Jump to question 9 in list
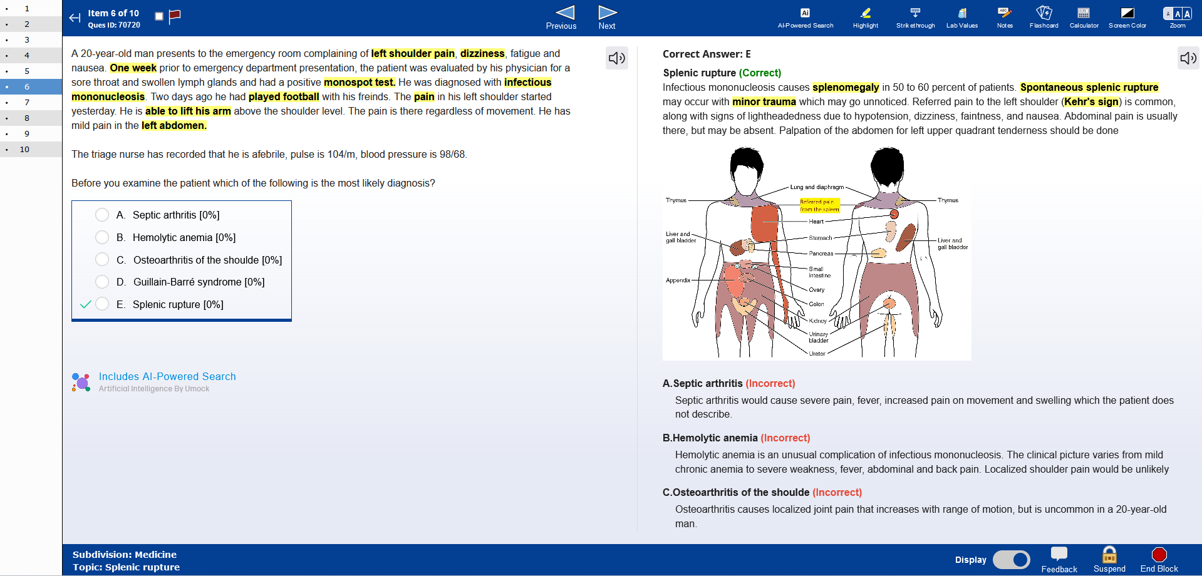This screenshot has width=1202, height=576. pos(31,133)
